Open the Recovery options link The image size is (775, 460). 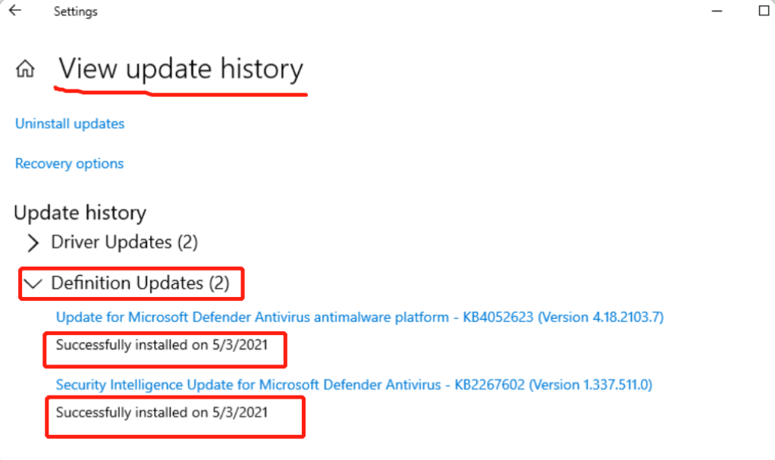click(x=69, y=164)
